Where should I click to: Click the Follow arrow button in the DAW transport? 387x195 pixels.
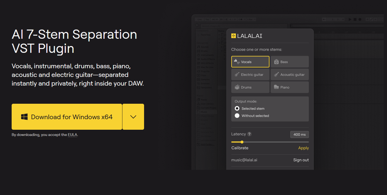pos(324,19)
